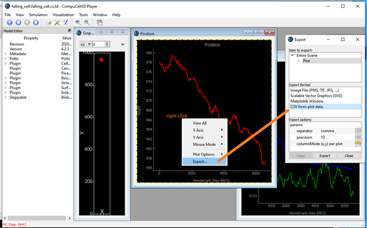Image resolution: width=367 pixels, height=228 pixels.
Task: Open the Plot Options submenu
Action: [x=204, y=154]
